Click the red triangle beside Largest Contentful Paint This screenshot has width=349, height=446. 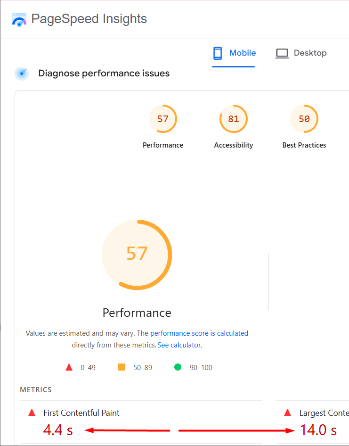(287, 412)
